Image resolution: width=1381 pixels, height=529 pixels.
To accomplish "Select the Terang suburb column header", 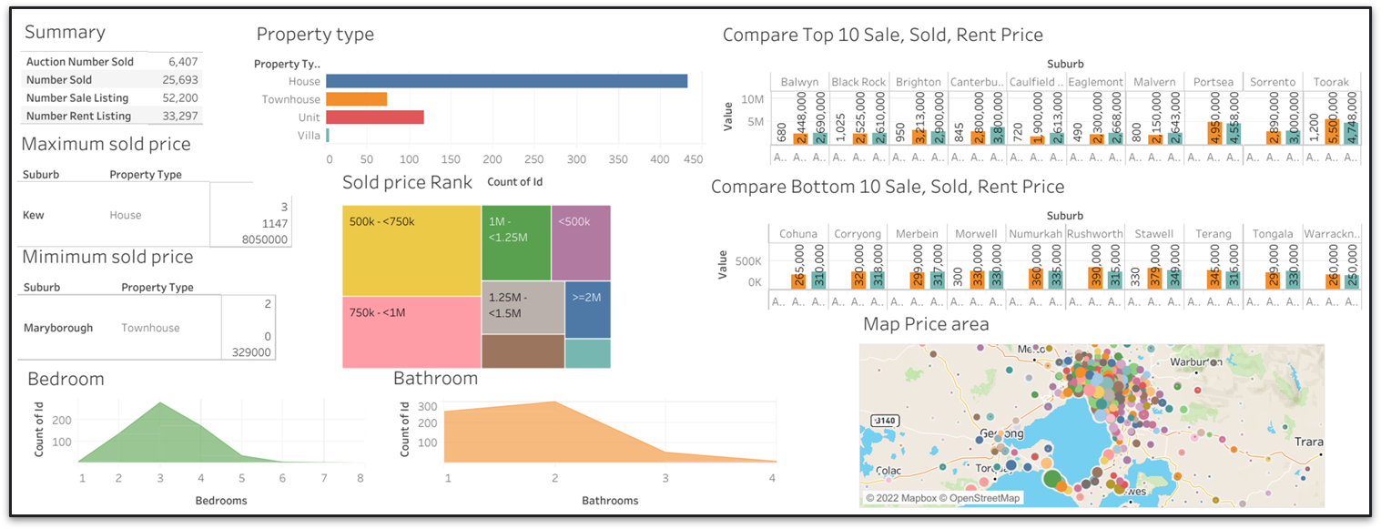I will point(1213,234).
